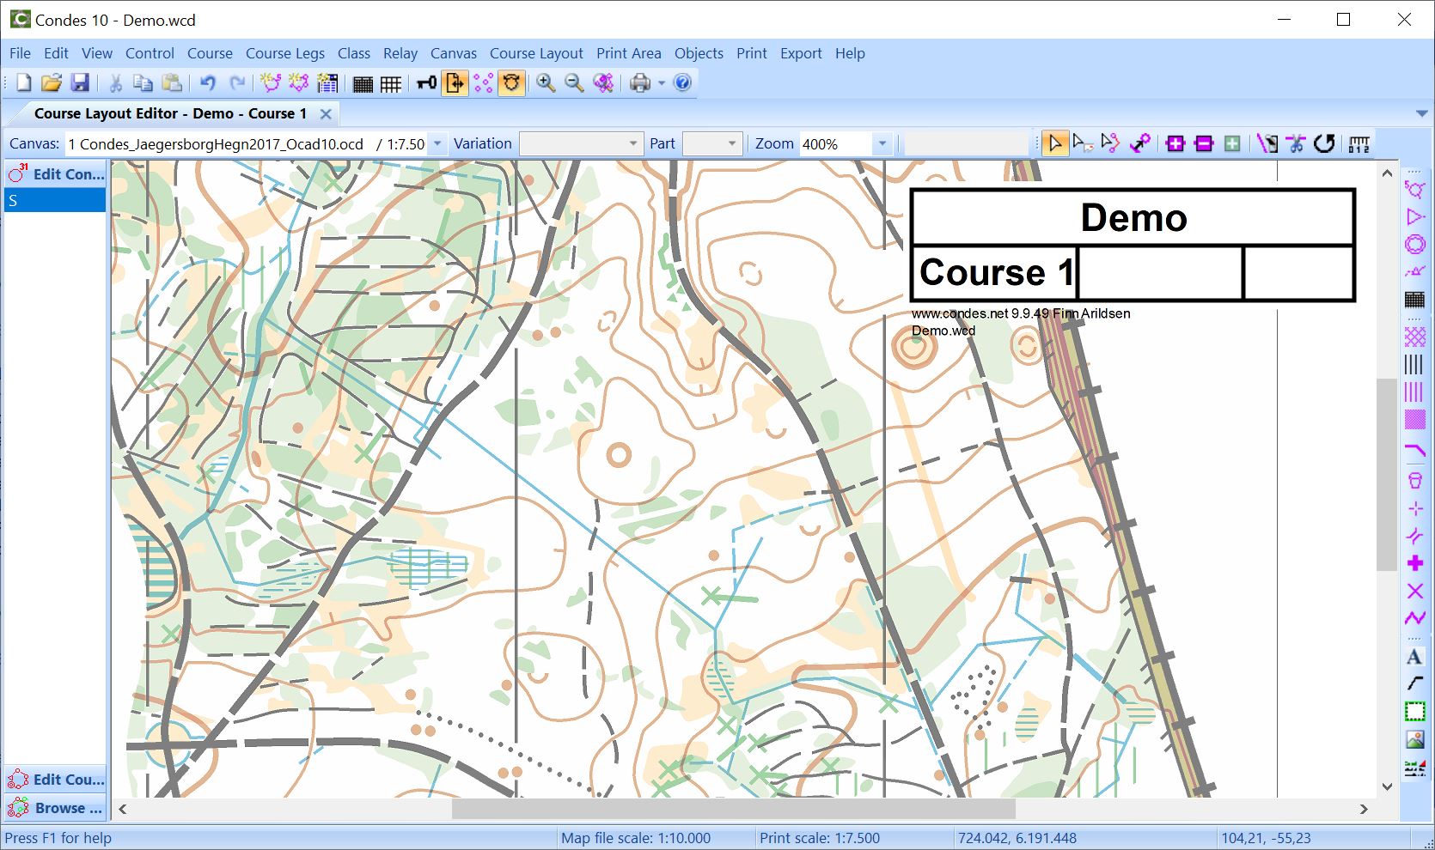Save the event with the floppy disk icon
Screen dimensions: 1435x850
[80, 82]
